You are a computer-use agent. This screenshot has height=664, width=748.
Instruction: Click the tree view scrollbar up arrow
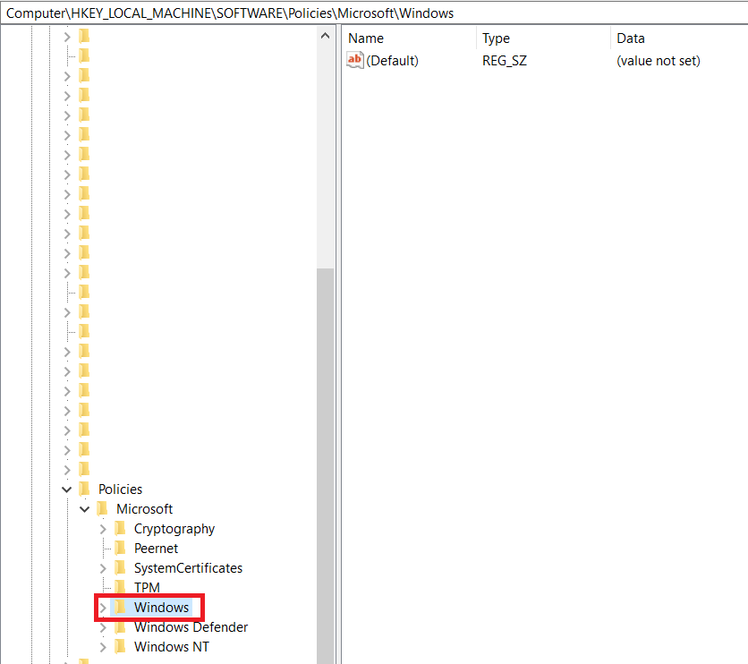click(x=326, y=34)
